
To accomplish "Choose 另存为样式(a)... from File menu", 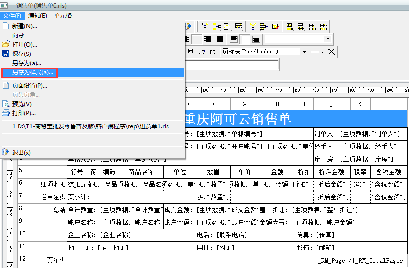I will [33, 72].
